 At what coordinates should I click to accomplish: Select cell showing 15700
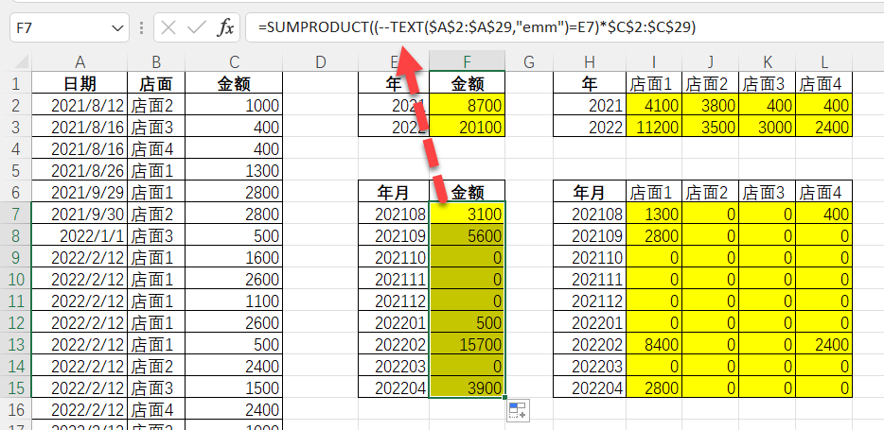pyautogui.click(x=467, y=344)
